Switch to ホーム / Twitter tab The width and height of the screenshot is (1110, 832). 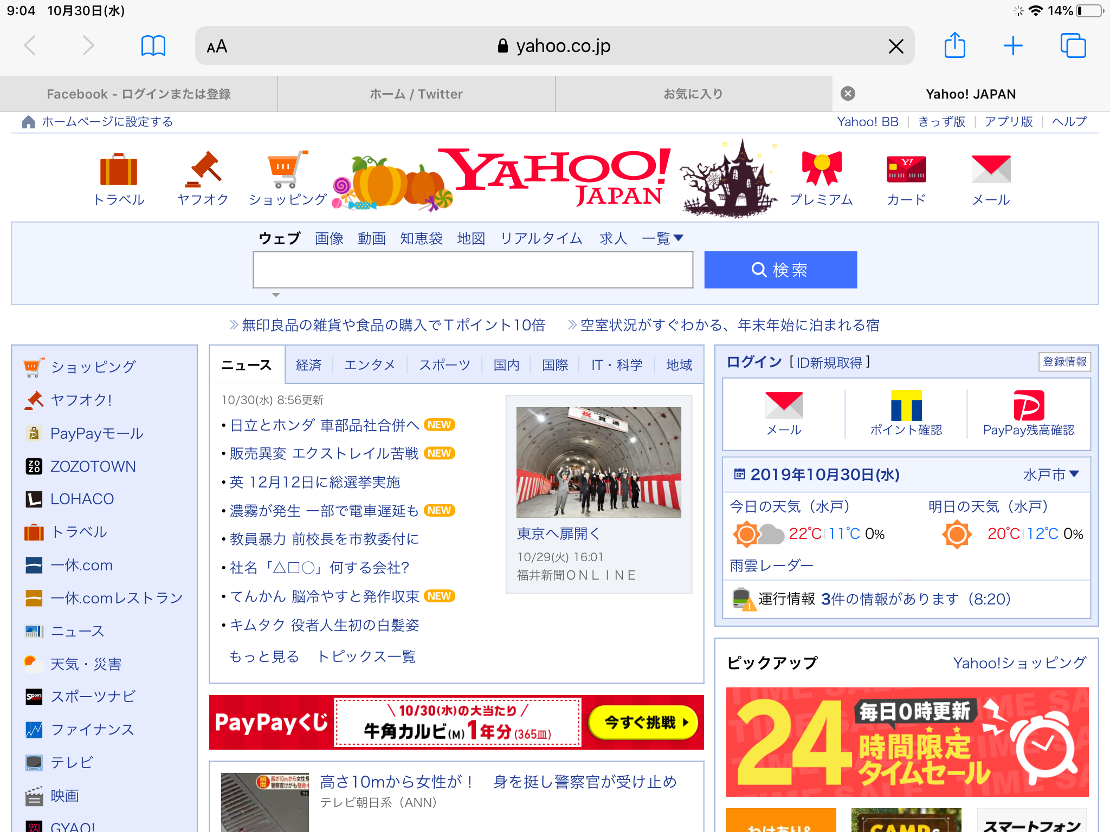pyautogui.click(x=416, y=94)
